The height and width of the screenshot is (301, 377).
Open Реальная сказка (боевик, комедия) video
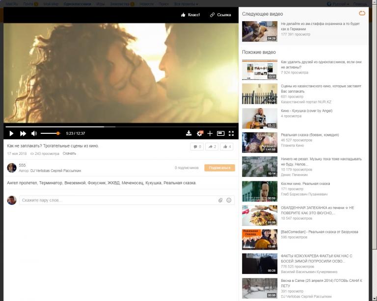pyautogui.click(x=310, y=135)
